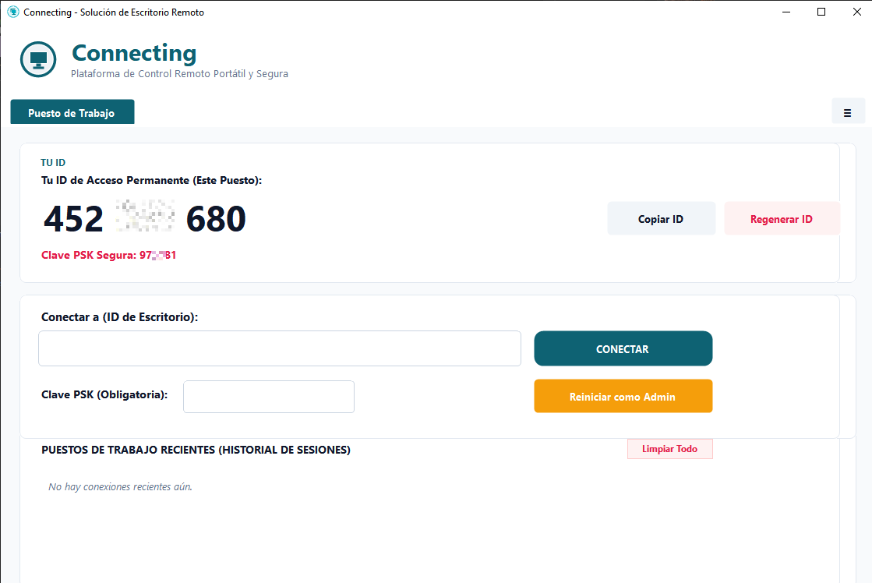Hit the CONECTAR button
Screen dimensions: 872x583
tap(623, 349)
